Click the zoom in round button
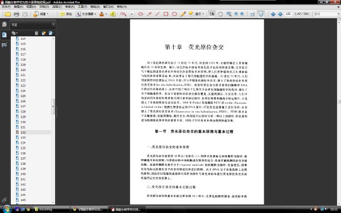This screenshot has height=213, width=341. (x=242, y=14)
